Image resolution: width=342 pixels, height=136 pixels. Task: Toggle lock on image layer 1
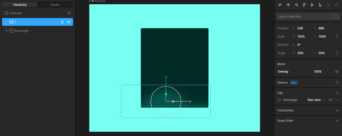pyautogui.click(x=62, y=22)
